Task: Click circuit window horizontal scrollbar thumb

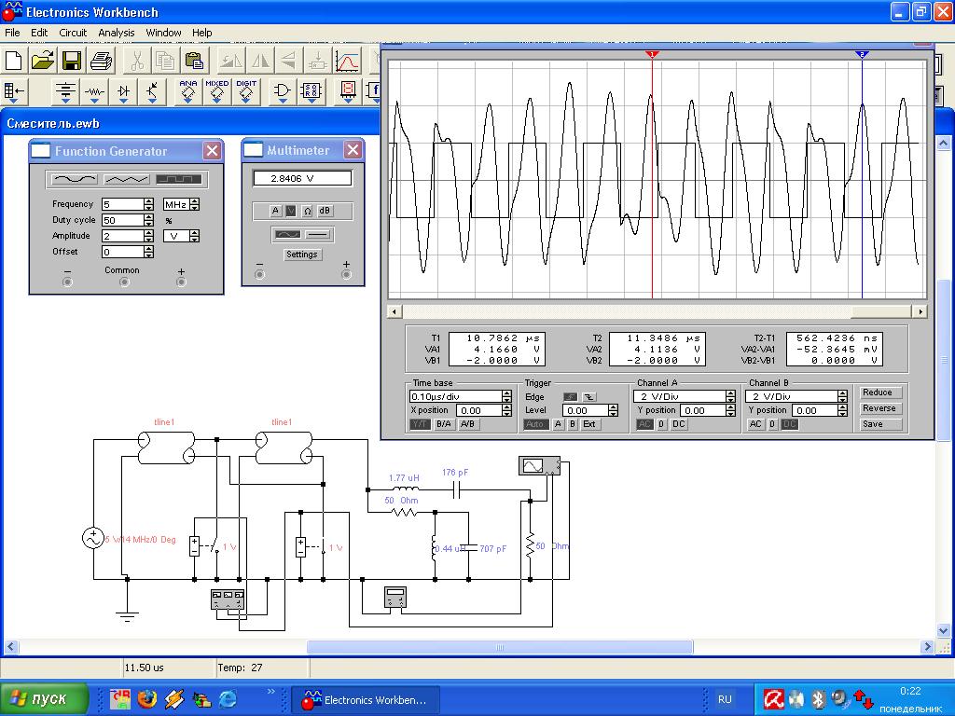Action: [500, 647]
